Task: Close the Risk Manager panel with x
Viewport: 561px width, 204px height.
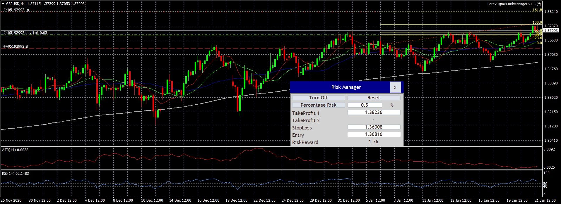Action: (x=395, y=87)
